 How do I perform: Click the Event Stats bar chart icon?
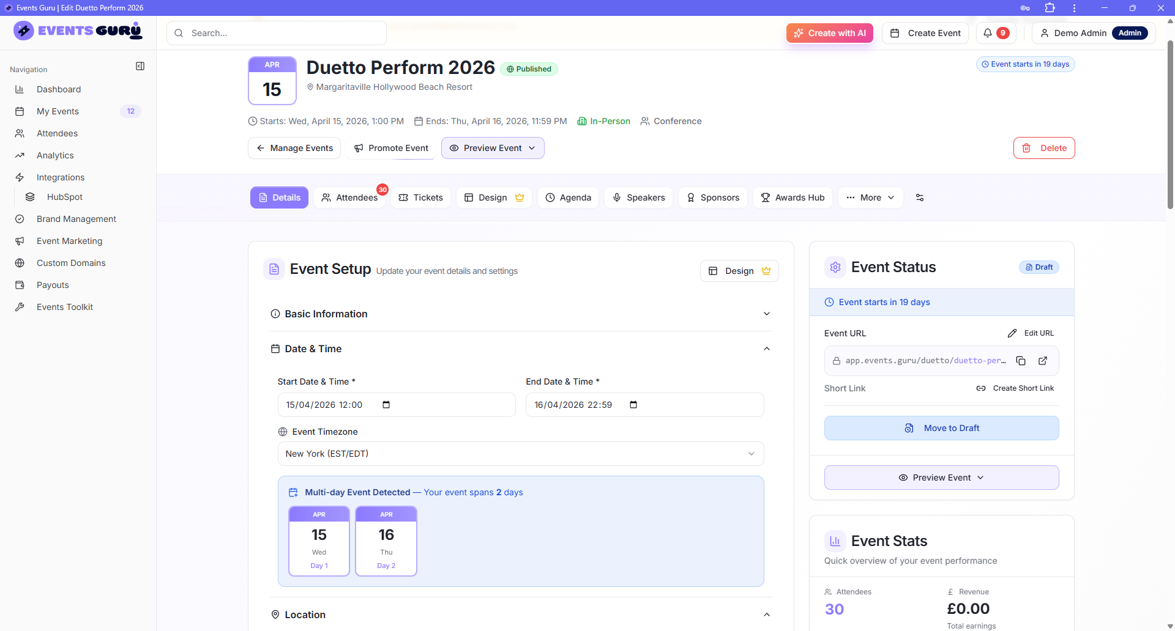835,541
